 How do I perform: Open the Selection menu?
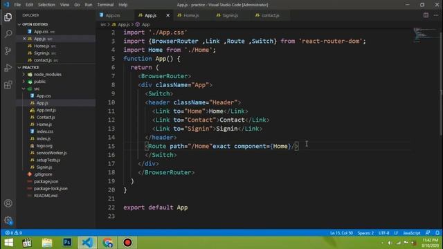pos(46,5)
